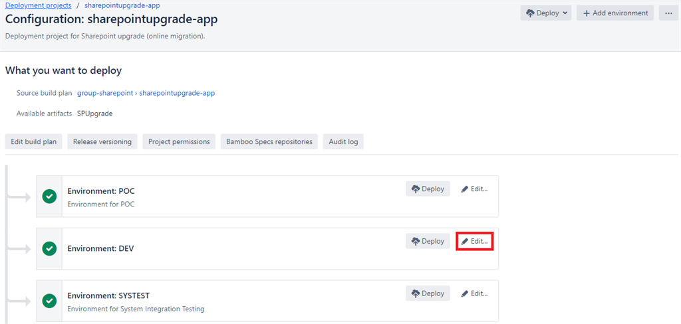Edit the POC environment
The image size is (681, 324).
474,189
